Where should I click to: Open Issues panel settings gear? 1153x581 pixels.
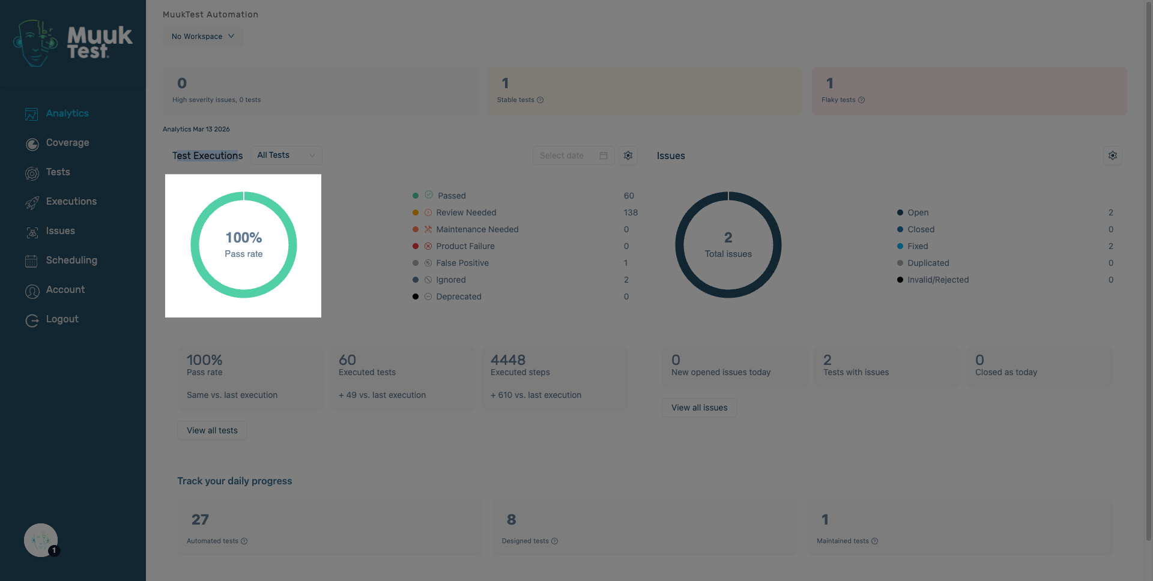[x=1113, y=155]
